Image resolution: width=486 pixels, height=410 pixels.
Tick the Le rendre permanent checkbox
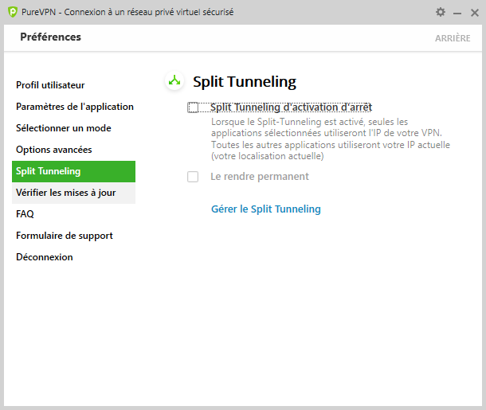click(193, 177)
